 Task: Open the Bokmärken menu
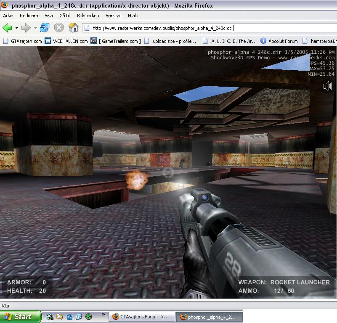click(x=88, y=16)
